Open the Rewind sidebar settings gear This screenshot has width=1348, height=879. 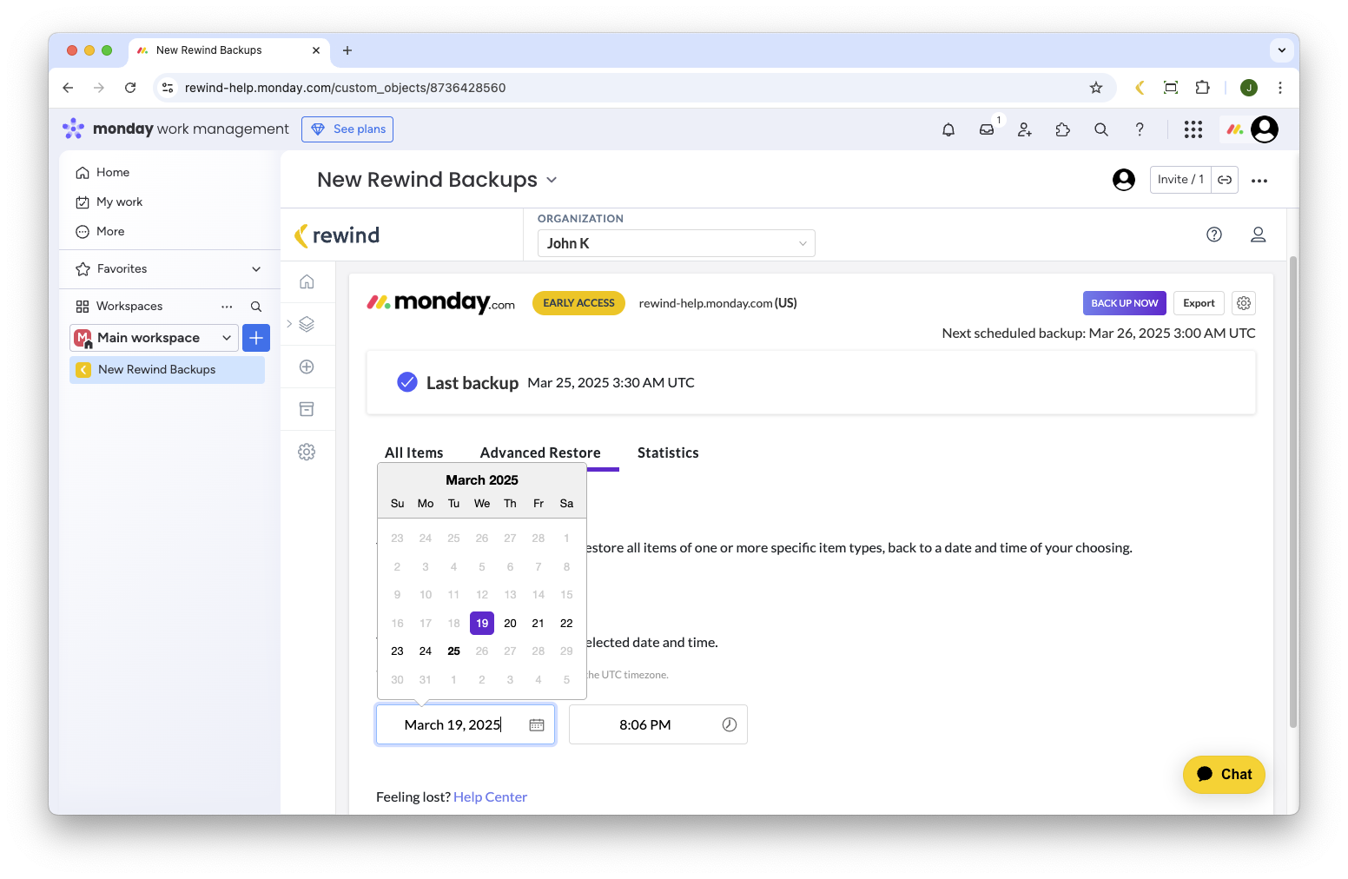click(307, 452)
